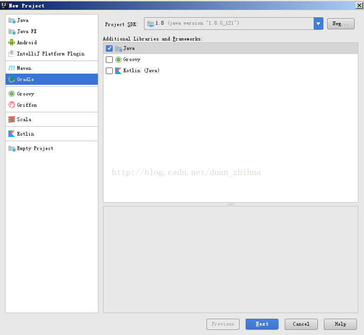Image resolution: width=364 pixels, height=335 pixels.
Task: Click the Project SDK combo box field
Action: pyautogui.click(x=234, y=24)
